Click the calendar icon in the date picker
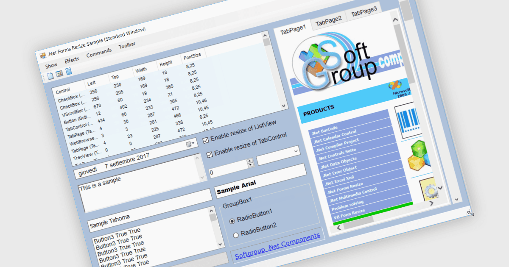Image resolution: width=509 pixels, height=267 pixels. (188, 145)
